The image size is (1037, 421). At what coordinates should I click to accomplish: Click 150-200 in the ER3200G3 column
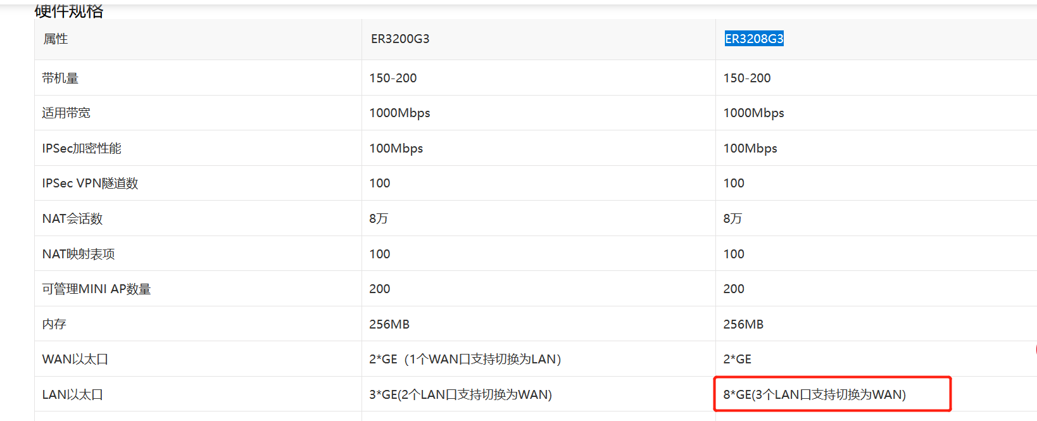pos(393,78)
